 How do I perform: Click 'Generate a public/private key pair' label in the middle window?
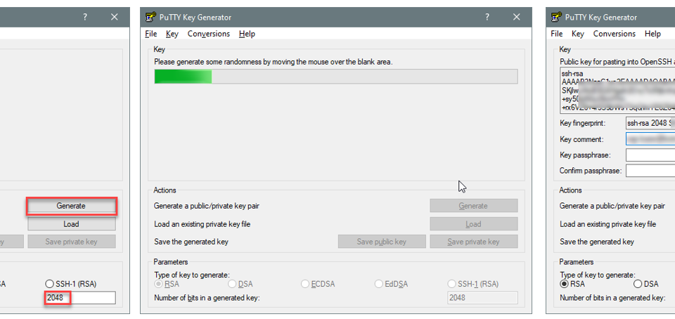(x=207, y=206)
